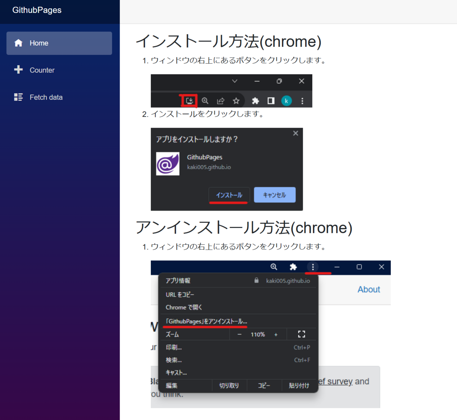Screen dimensions: 457x420
Task: Click puzzle extensions icon in uninstall screenshot
Action: click(x=293, y=267)
